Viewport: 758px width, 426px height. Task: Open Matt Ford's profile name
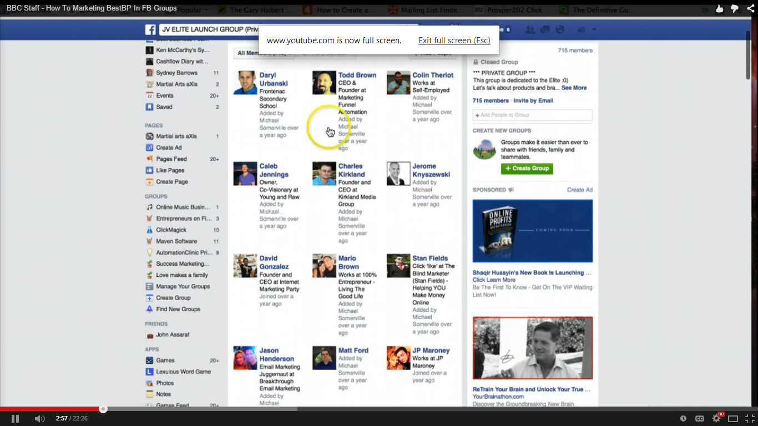pos(353,351)
